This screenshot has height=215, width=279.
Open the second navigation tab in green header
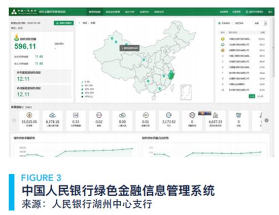click(x=113, y=12)
